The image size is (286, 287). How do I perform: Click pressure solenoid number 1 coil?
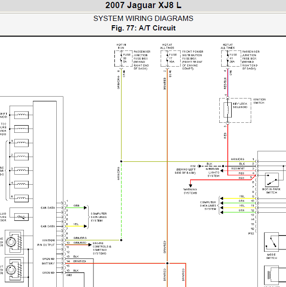21,143
